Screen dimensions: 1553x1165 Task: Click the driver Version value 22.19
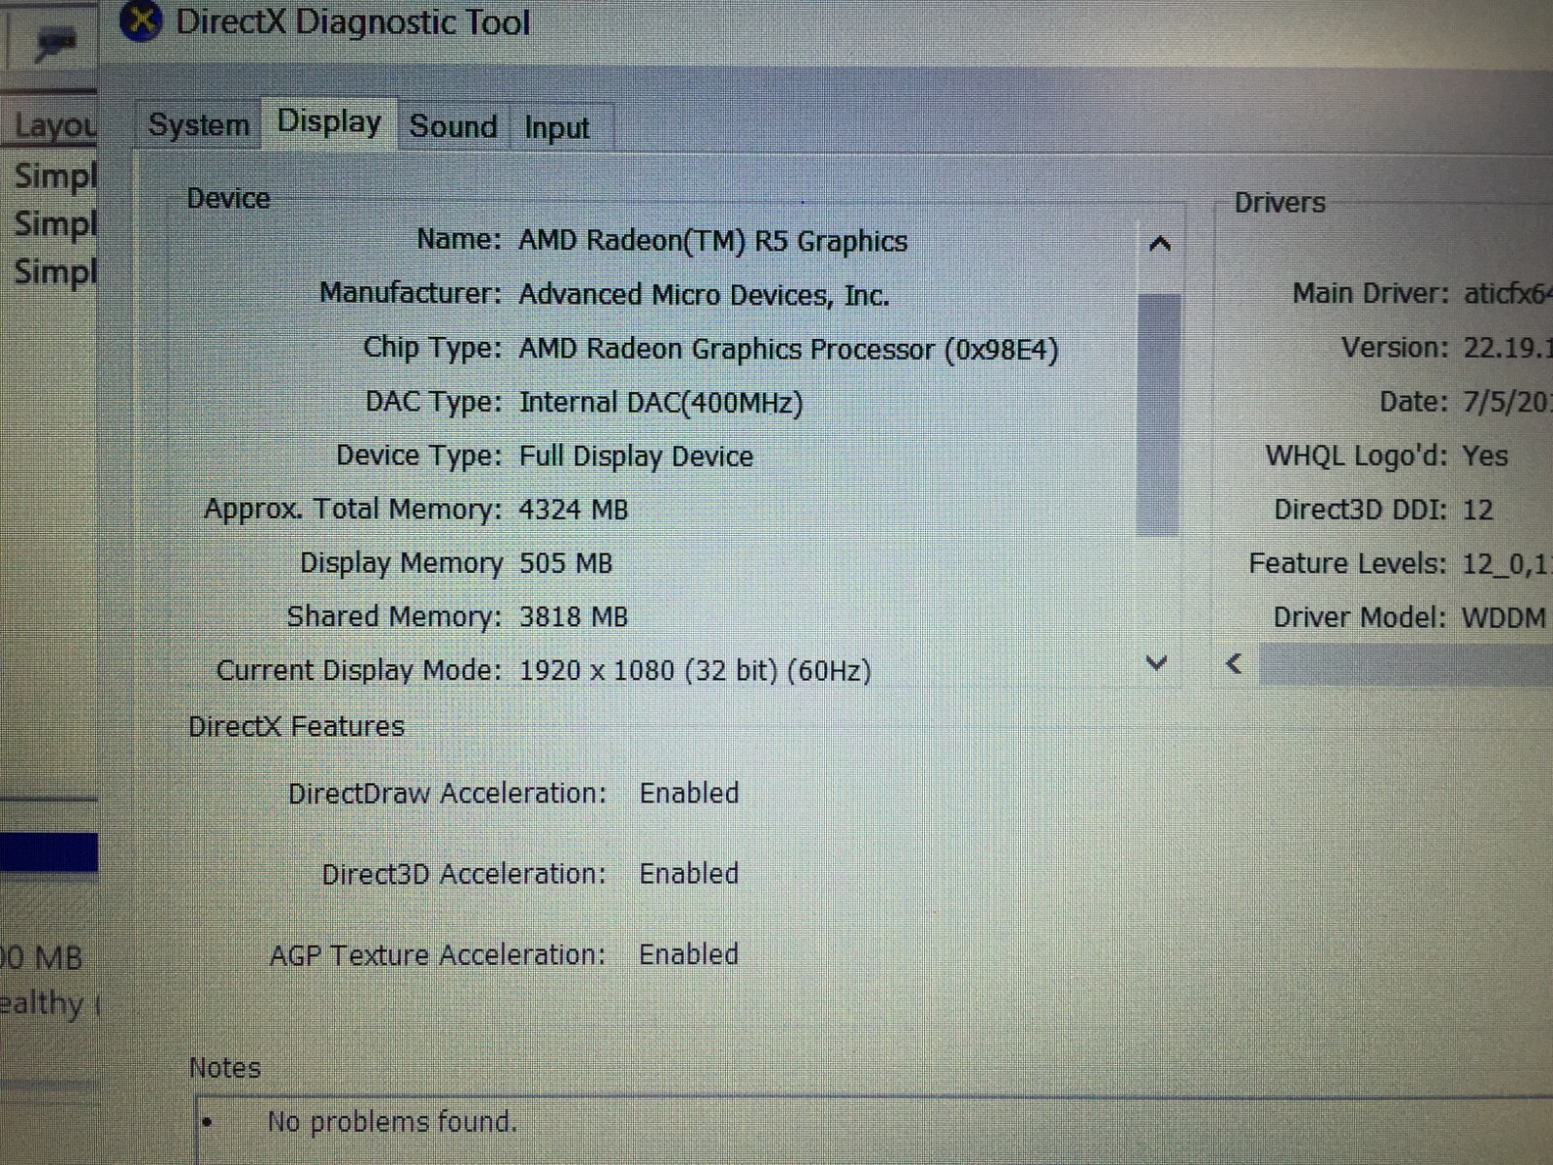(1507, 348)
